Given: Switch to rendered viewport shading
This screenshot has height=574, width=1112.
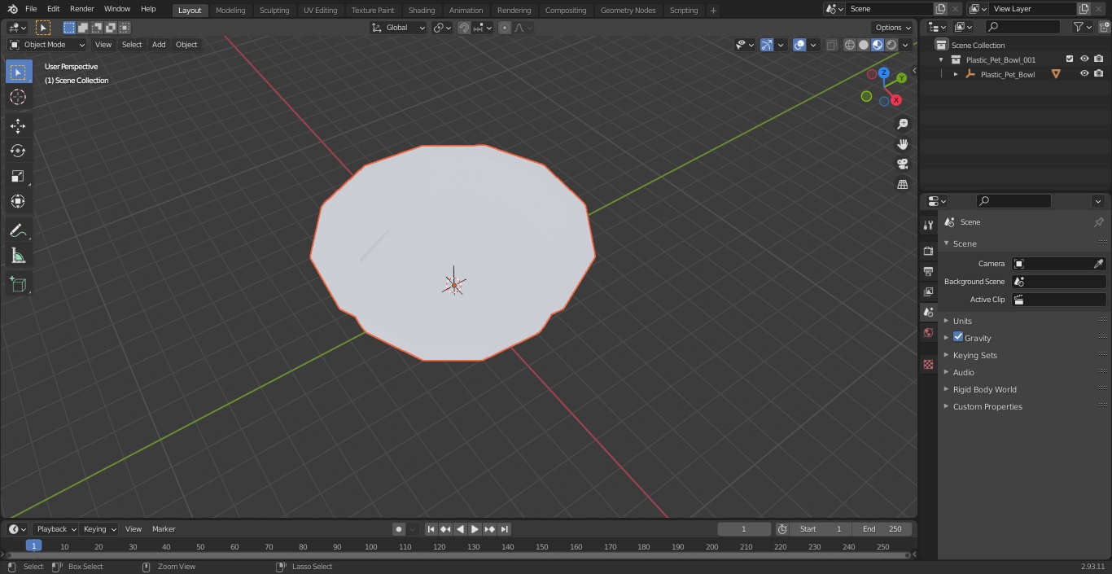Looking at the screenshot, I should point(891,45).
